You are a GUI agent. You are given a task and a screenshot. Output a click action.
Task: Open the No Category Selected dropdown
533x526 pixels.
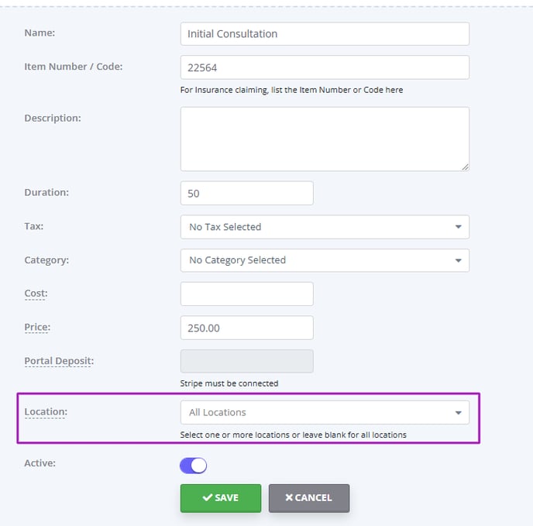click(325, 260)
